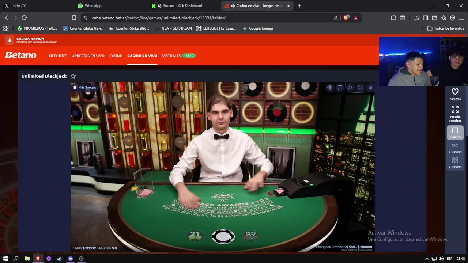Open Brave media playlist music icon
This screenshot has height=263, width=468.
click(x=417, y=18)
